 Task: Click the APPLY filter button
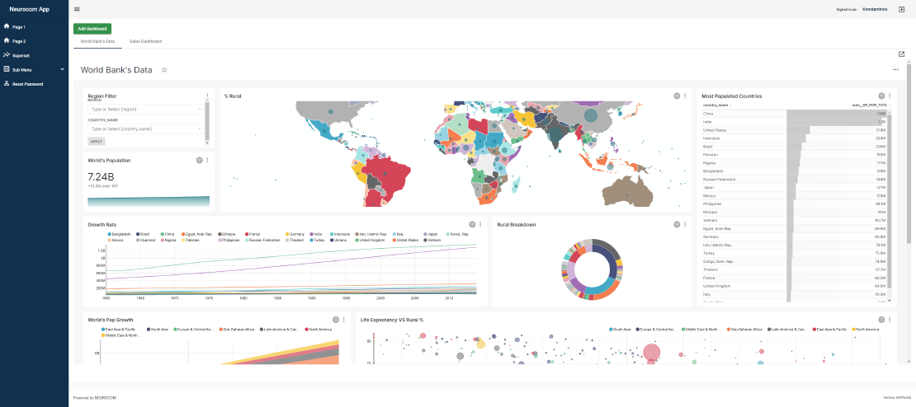97,141
